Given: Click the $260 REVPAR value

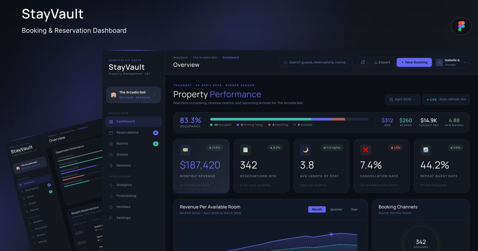Looking at the screenshot, I should click(x=406, y=120).
